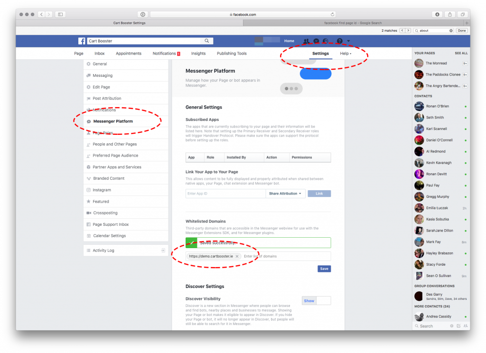Select Messenger Platform in settings sidebar
The height and width of the screenshot is (353, 486).
[126, 121]
